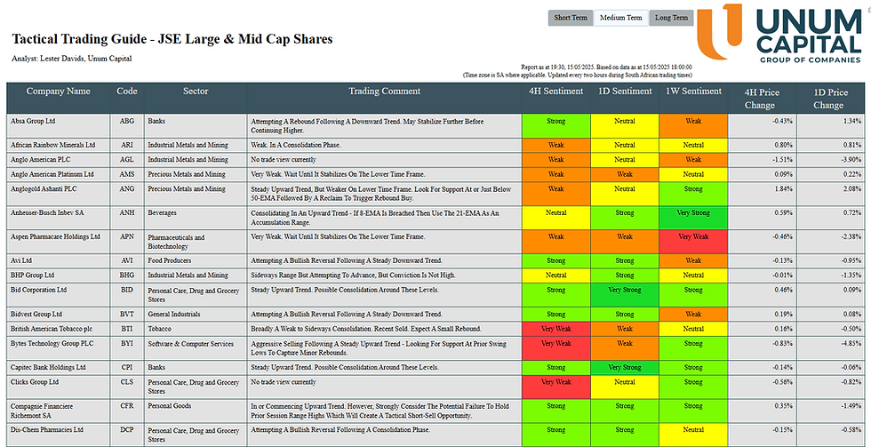The height and width of the screenshot is (447, 871).
Task: Click Anheuser-Busch's Very Strong 1W sentiment cell
Action: click(x=693, y=218)
